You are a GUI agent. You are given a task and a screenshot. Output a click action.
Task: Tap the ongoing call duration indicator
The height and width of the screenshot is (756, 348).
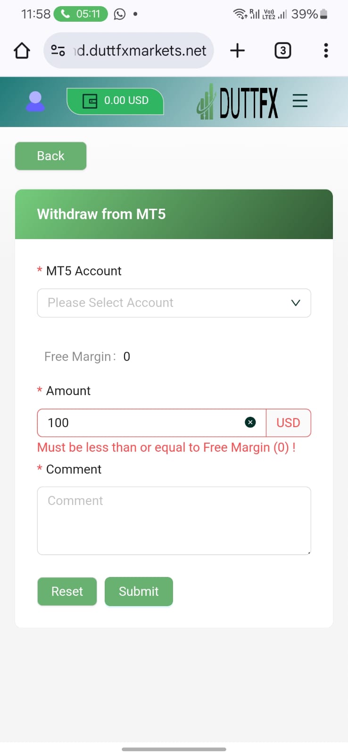(x=81, y=14)
